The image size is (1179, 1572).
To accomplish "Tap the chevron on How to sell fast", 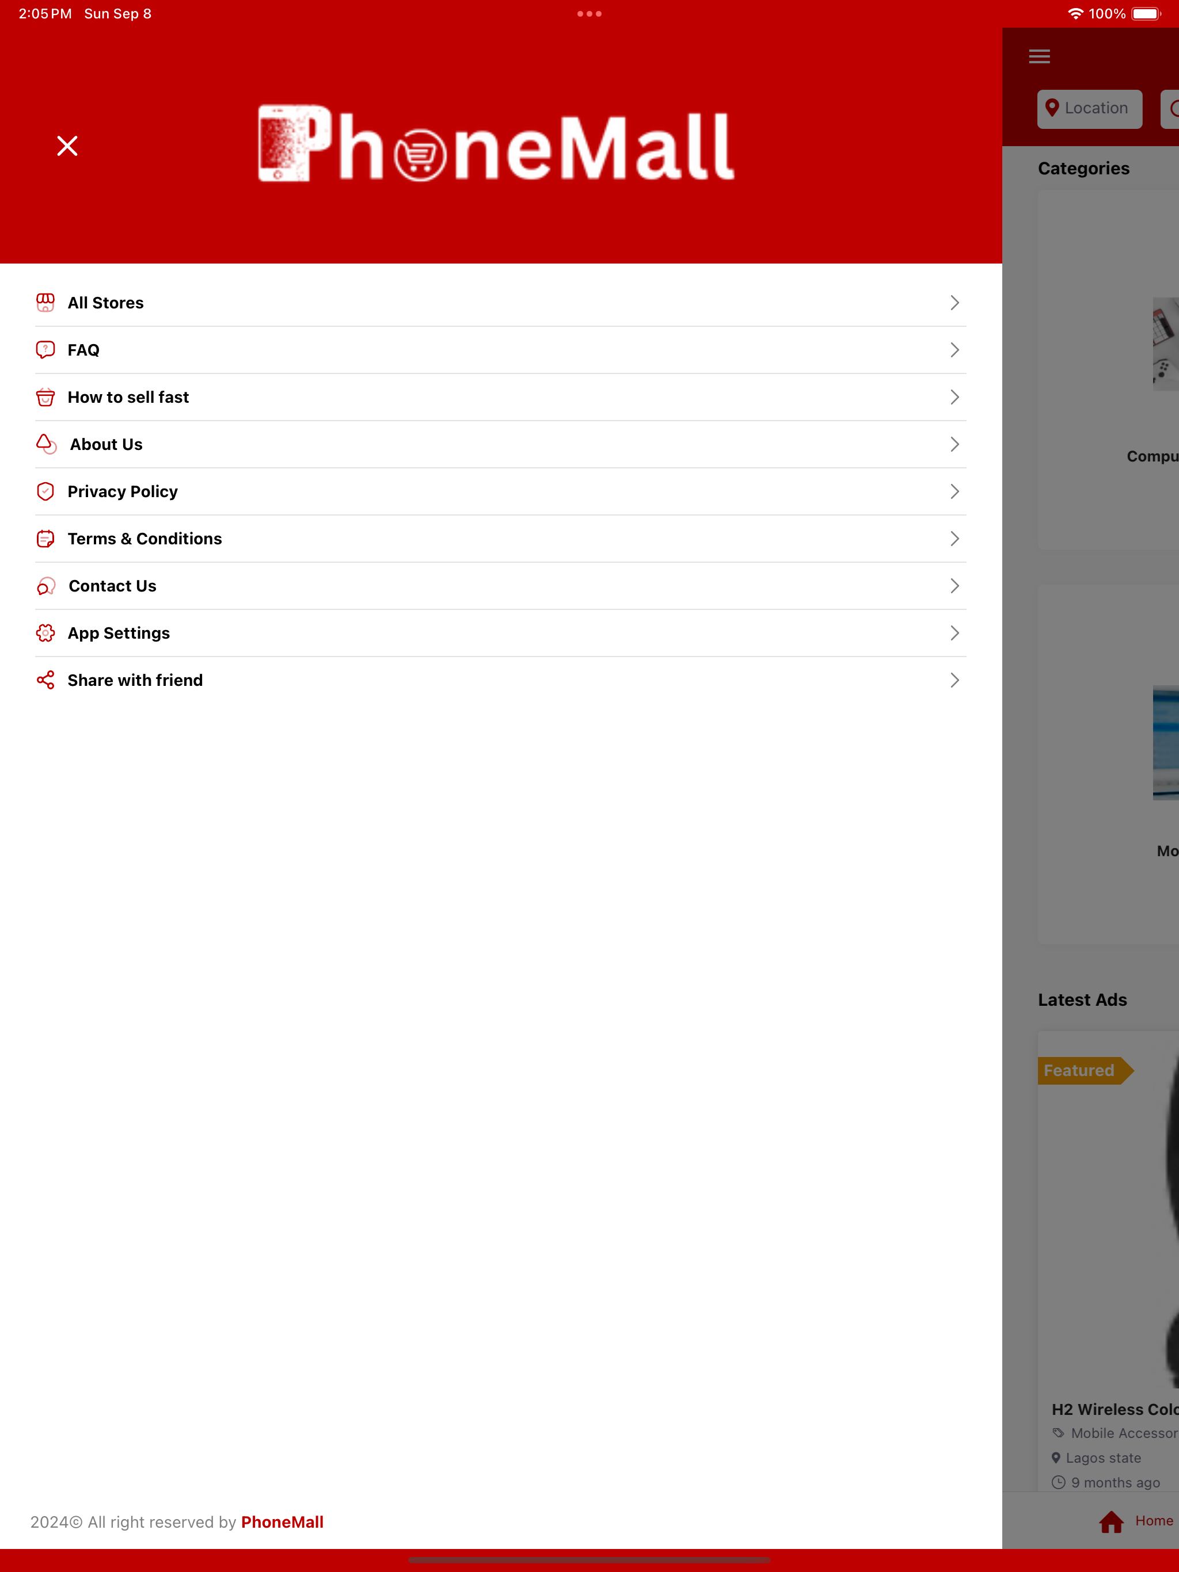I will pos(954,397).
